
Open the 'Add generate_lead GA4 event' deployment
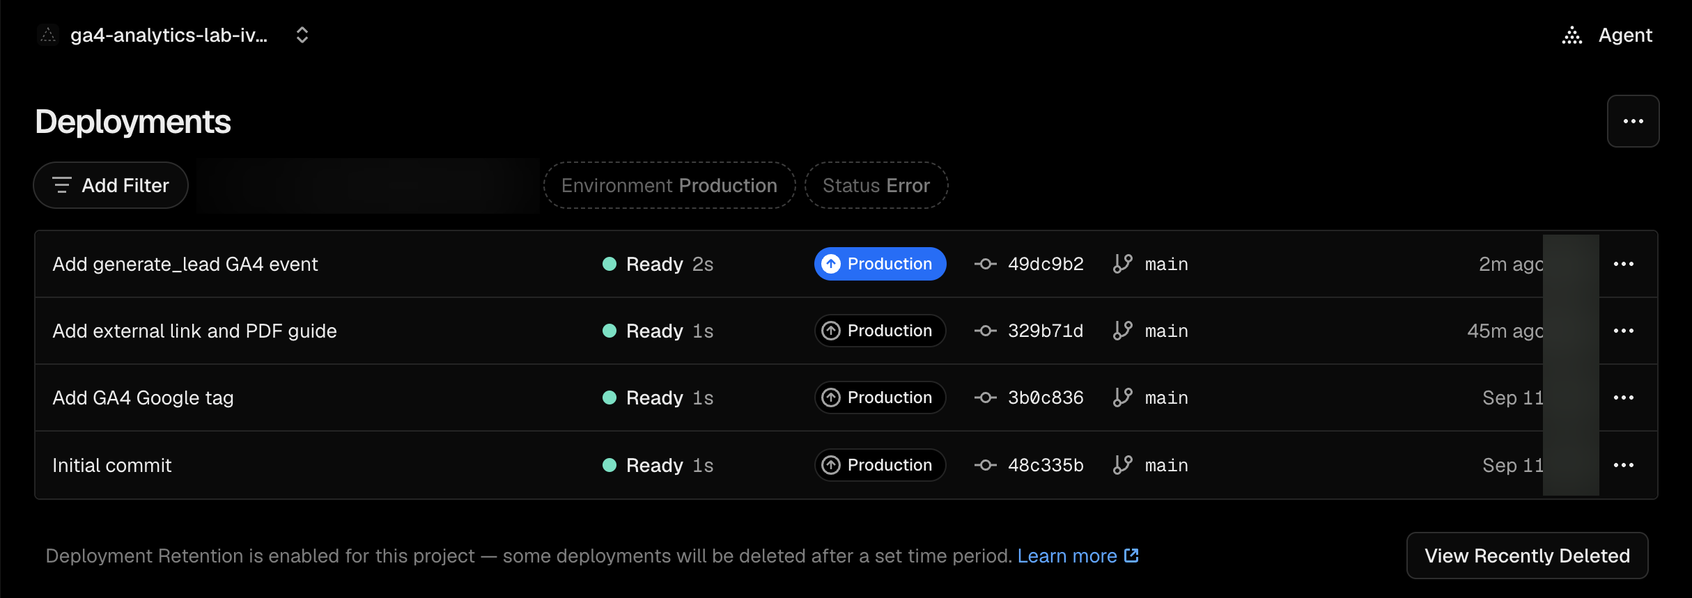click(x=185, y=264)
